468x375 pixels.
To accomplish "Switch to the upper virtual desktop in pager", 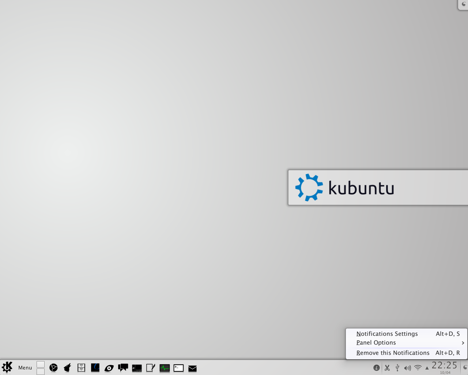I will [41, 364].
